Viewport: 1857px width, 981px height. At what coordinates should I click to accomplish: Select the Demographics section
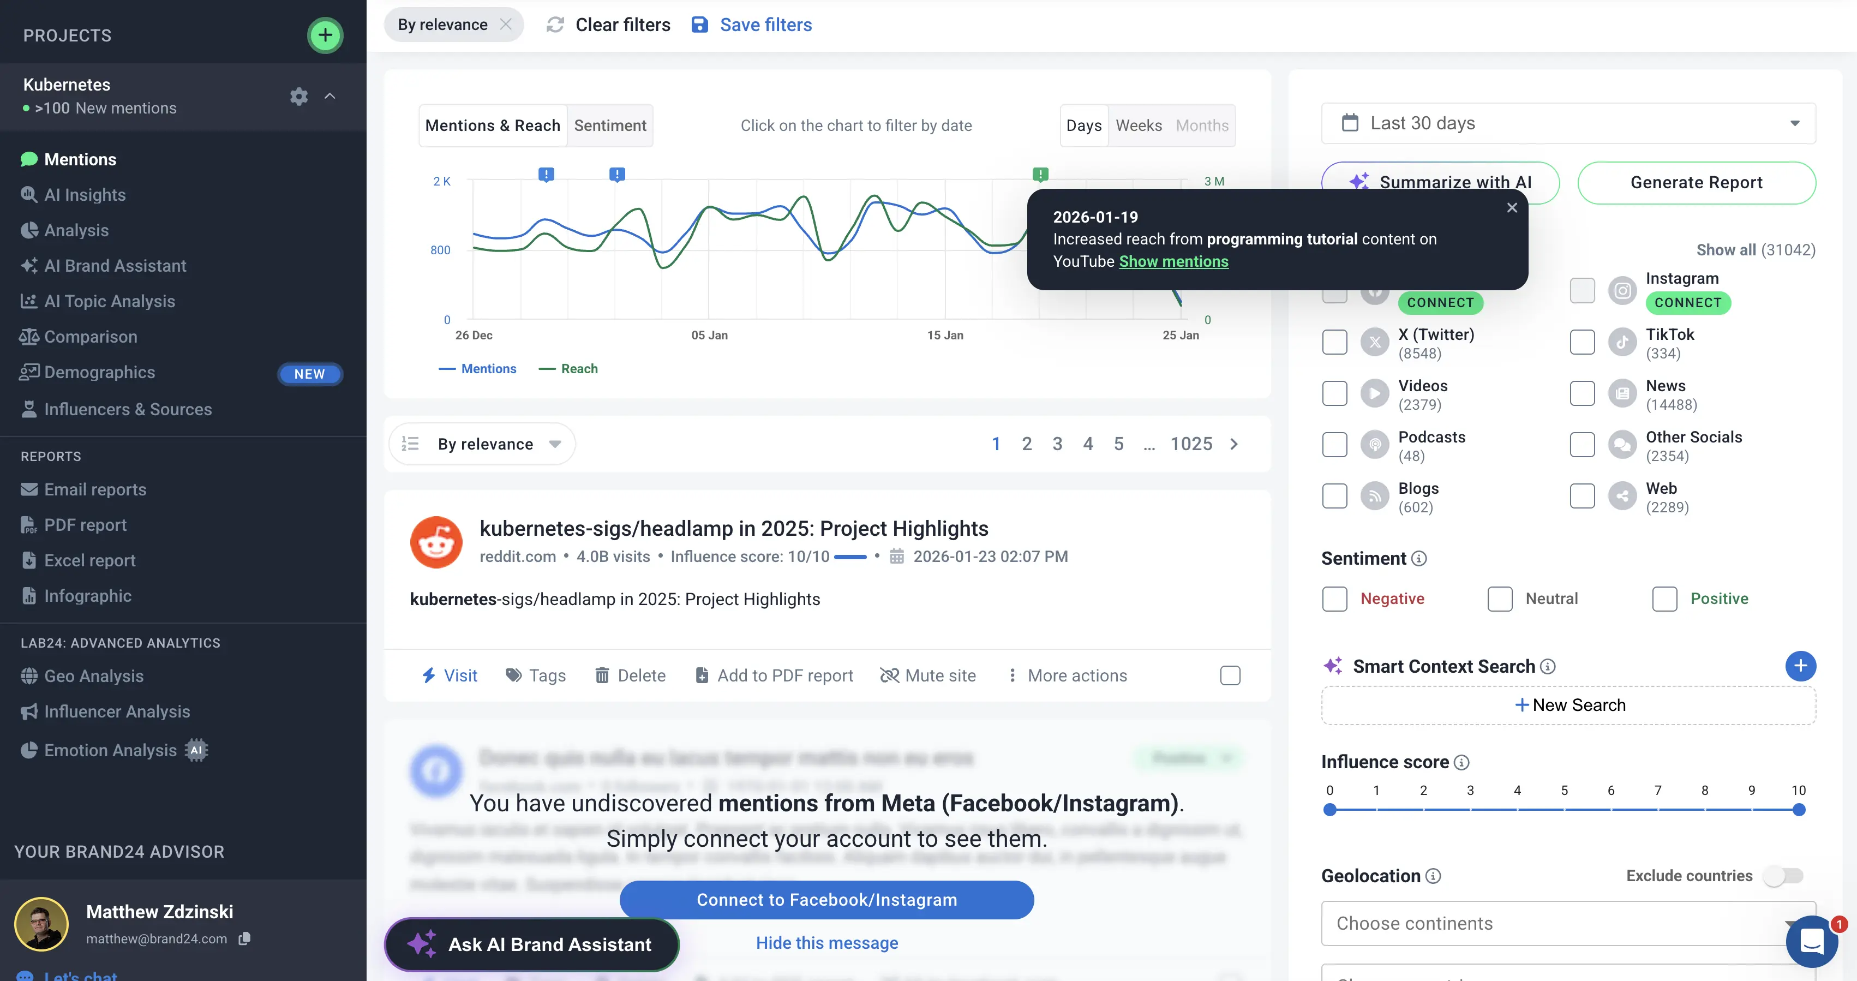(99, 372)
